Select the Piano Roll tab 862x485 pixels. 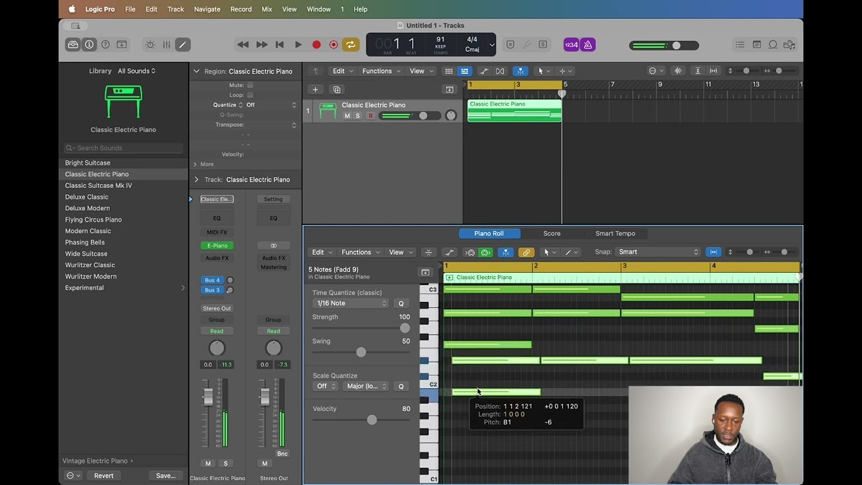pos(489,233)
